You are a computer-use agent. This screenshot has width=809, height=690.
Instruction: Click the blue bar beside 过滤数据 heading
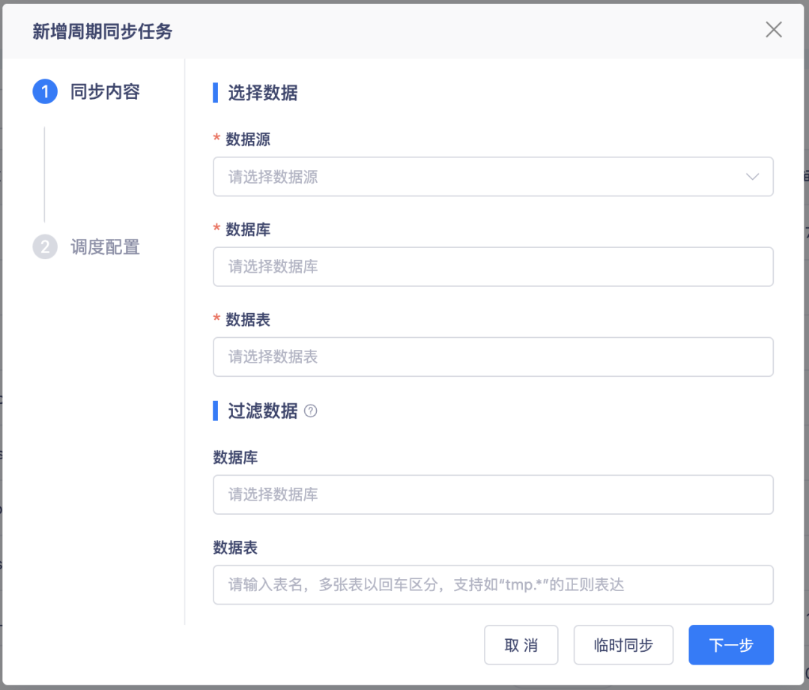[215, 411]
